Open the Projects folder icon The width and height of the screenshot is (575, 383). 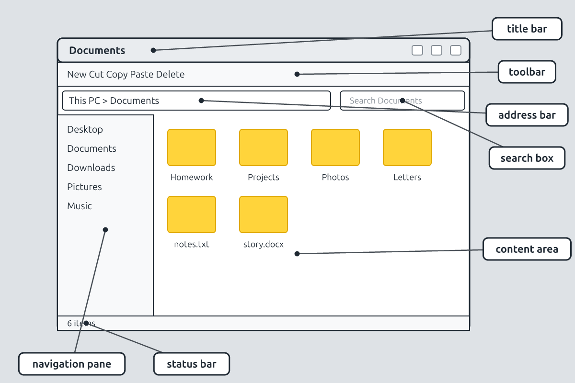264,147
